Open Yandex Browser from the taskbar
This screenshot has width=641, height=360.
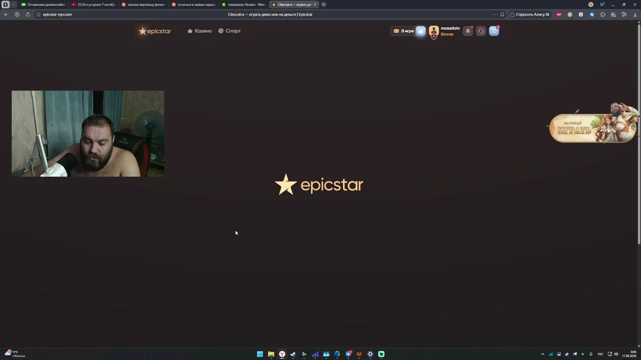pos(282,354)
